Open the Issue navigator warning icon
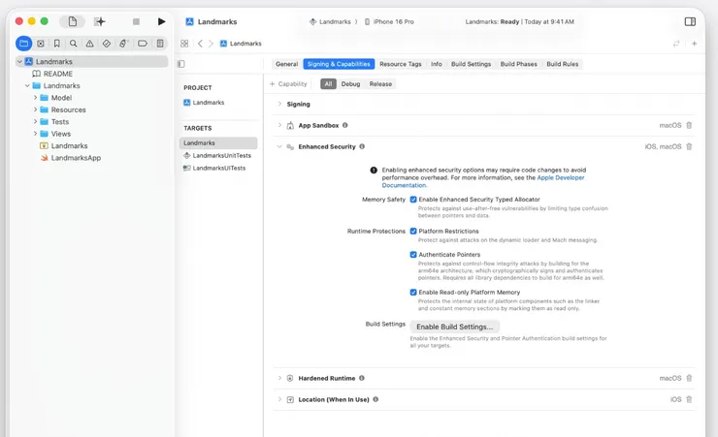 [x=89, y=44]
